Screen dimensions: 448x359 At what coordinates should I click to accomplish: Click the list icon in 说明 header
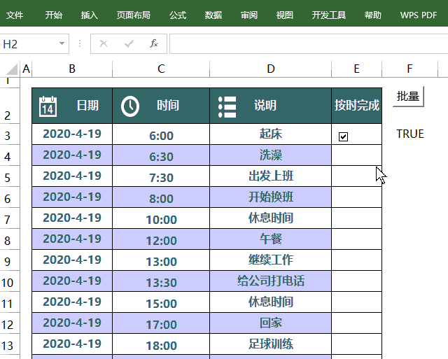[x=227, y=107]
